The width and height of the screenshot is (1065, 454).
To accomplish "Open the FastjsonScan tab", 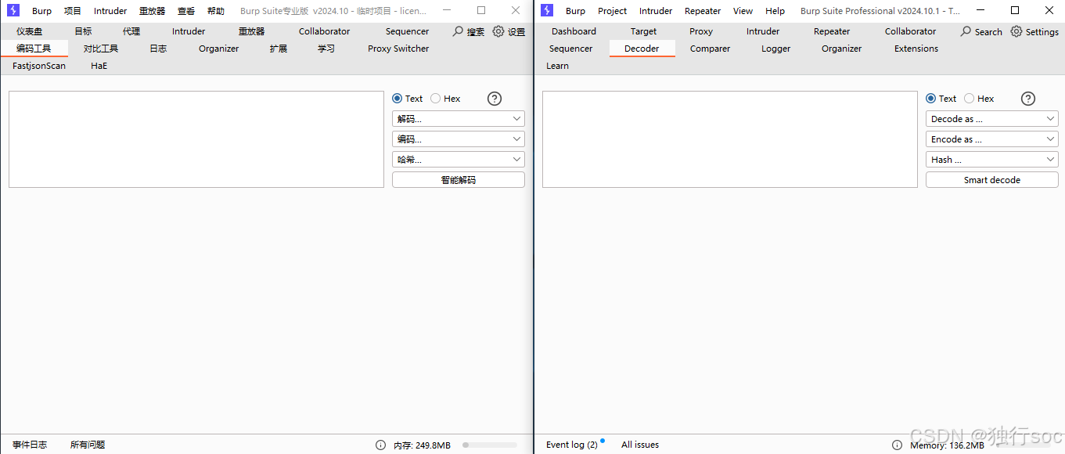I will (39, 66).
